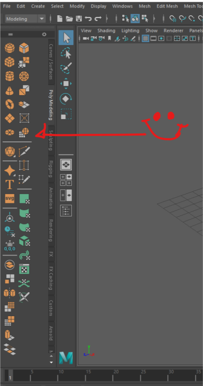Switch to the FX Caching shelf tab
Screen dimensions: 203x386
(51, 278)
